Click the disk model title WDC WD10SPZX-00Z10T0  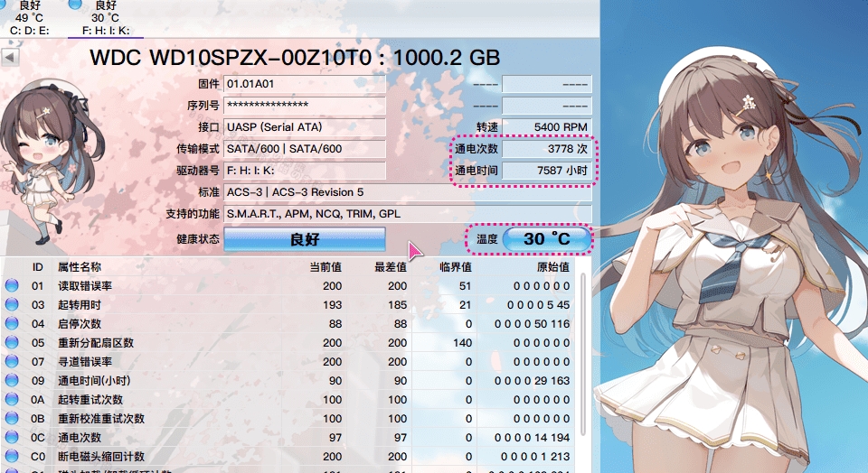coord(231,58)
